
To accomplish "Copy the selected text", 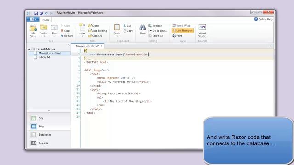I will pos(128,31).
